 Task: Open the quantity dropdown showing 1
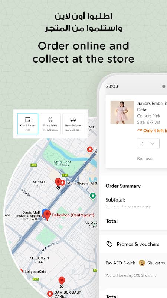[x=148, y=143]
